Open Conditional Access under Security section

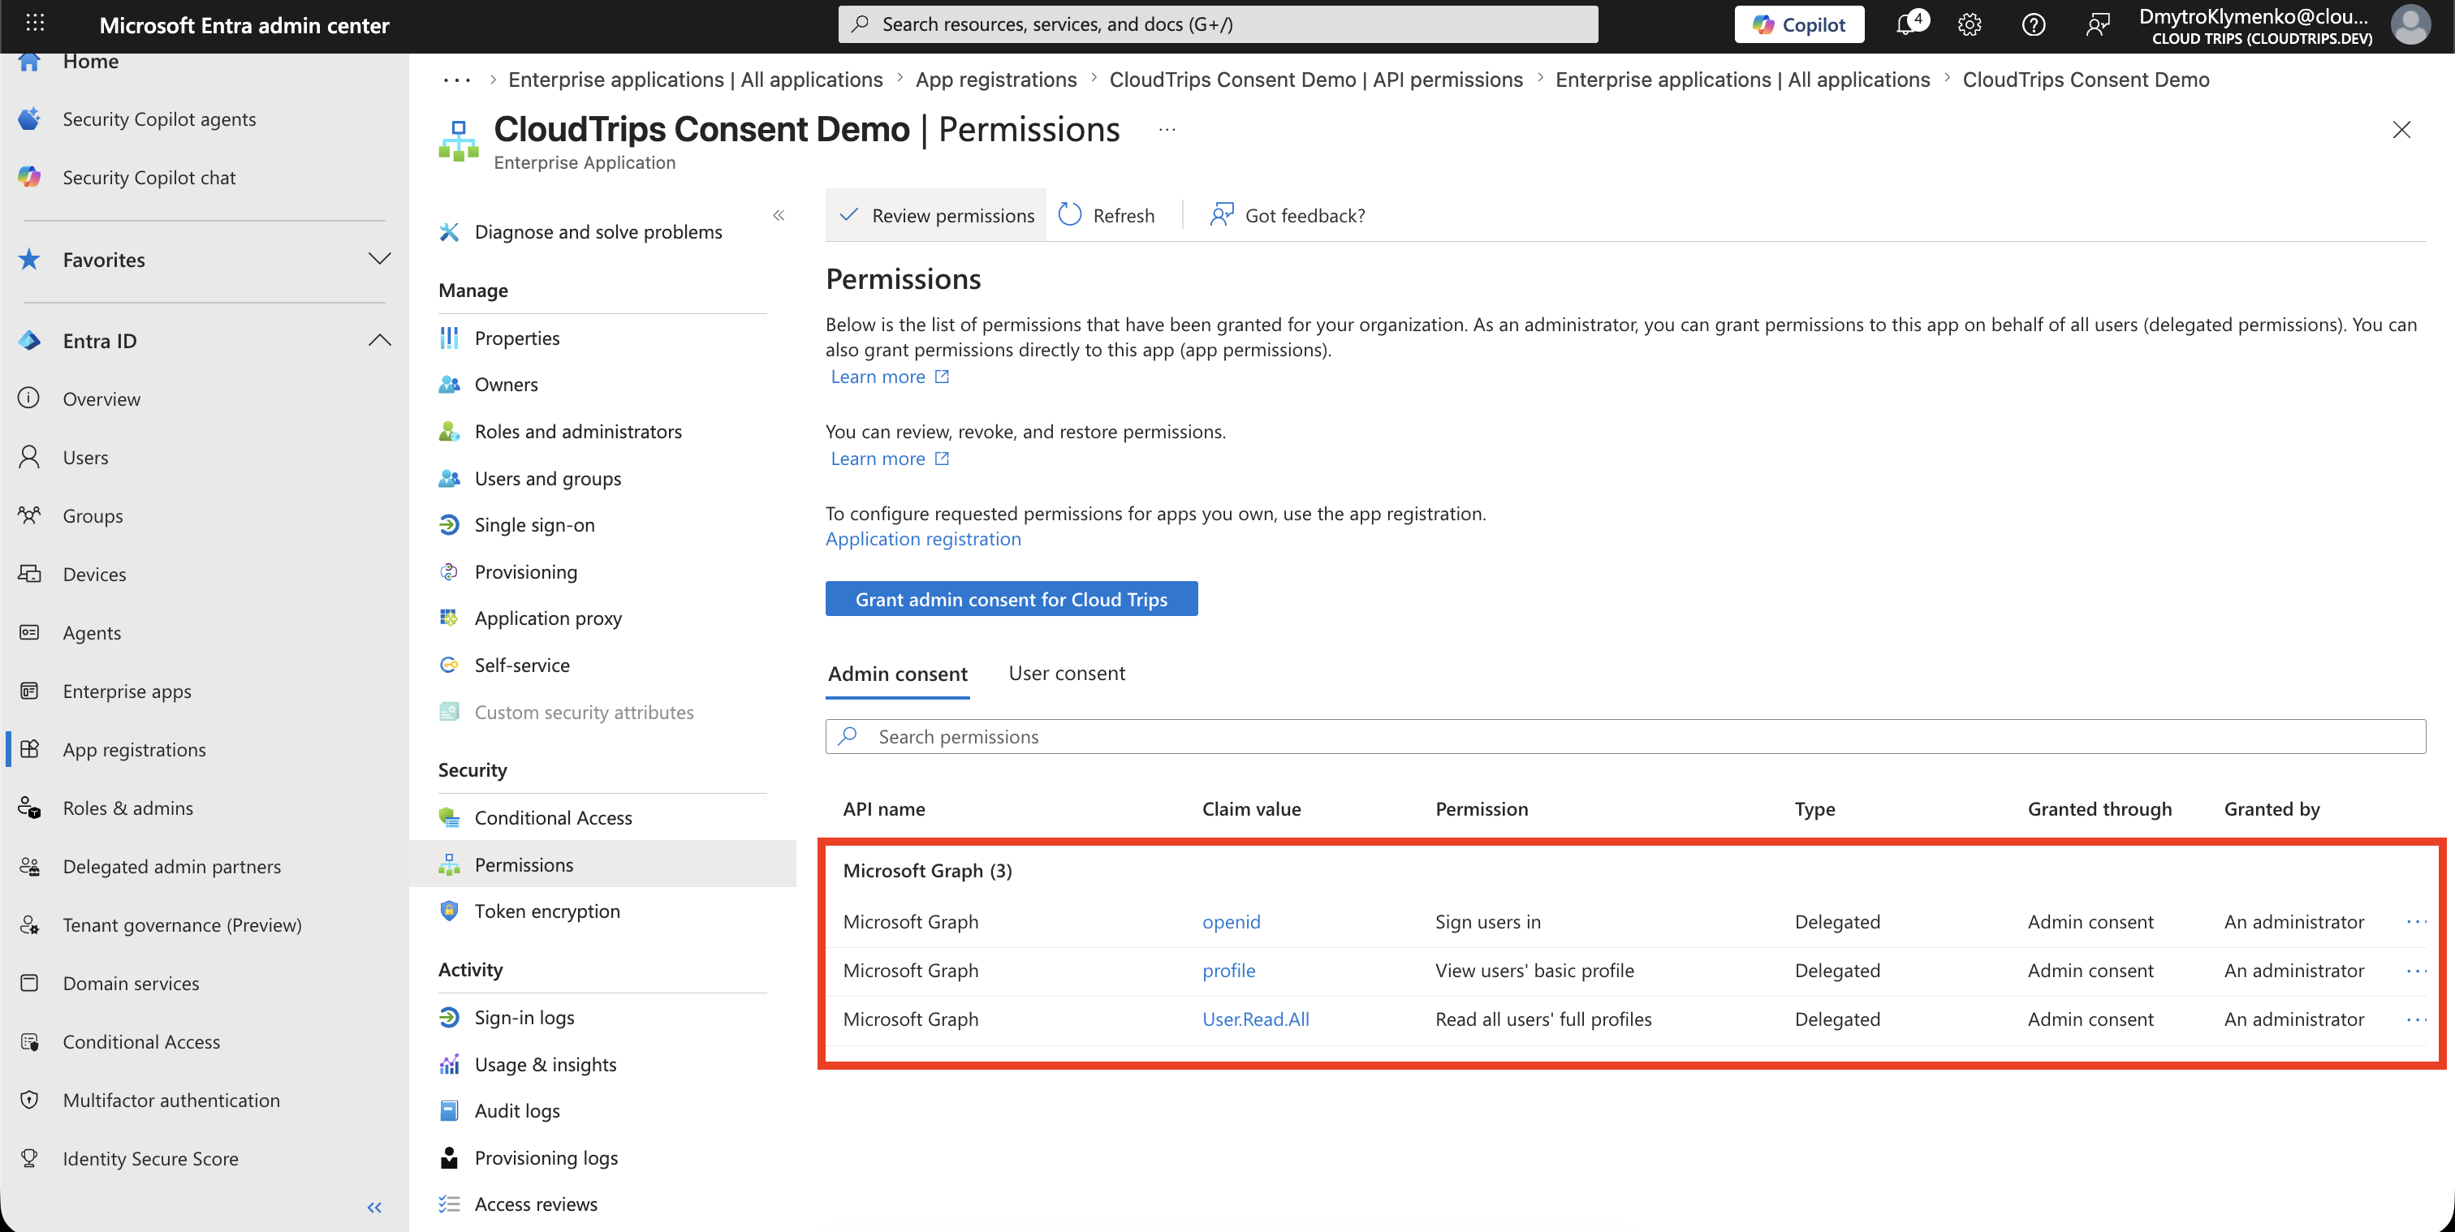point(554,817)
